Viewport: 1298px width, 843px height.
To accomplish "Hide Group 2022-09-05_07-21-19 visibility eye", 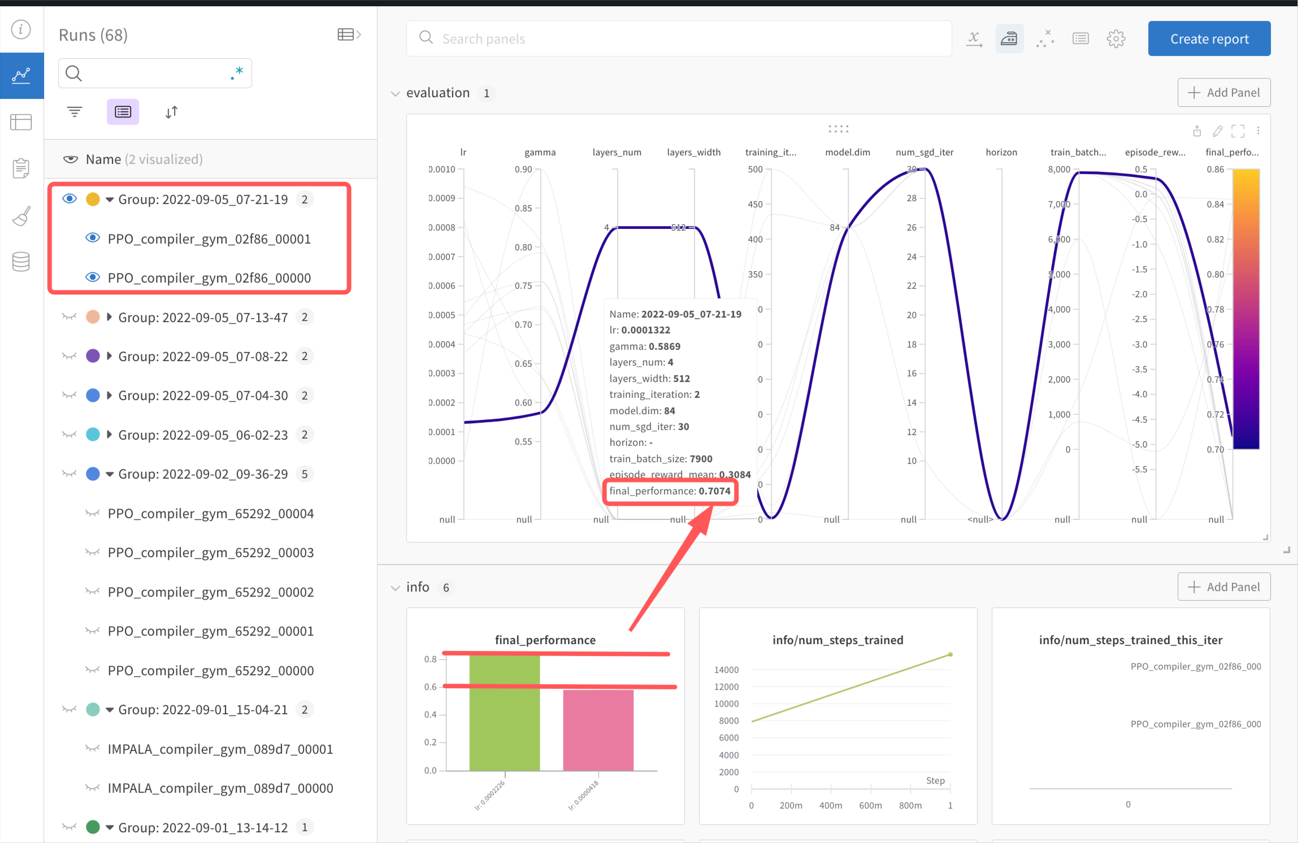I will (70, 199).
